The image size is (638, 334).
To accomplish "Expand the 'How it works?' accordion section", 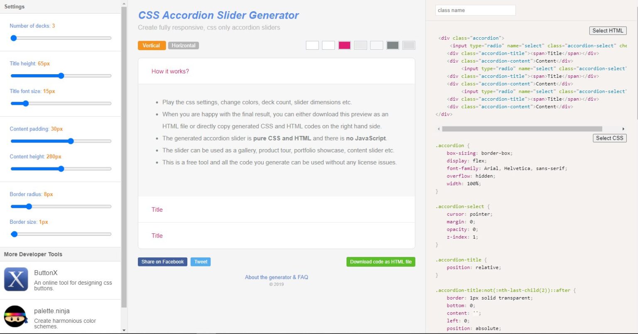I will [170, 71].
